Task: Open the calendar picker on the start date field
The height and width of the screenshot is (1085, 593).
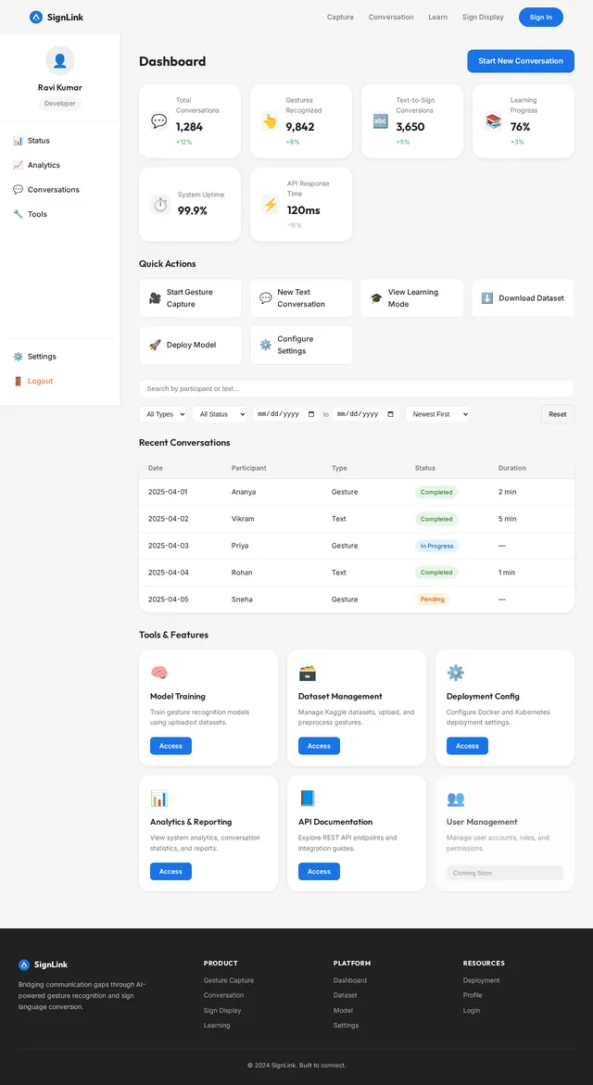Action: click(x=310, y=414)
